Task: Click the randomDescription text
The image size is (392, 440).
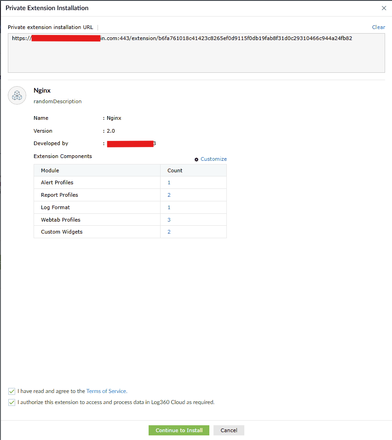Action: click(58, 101)
